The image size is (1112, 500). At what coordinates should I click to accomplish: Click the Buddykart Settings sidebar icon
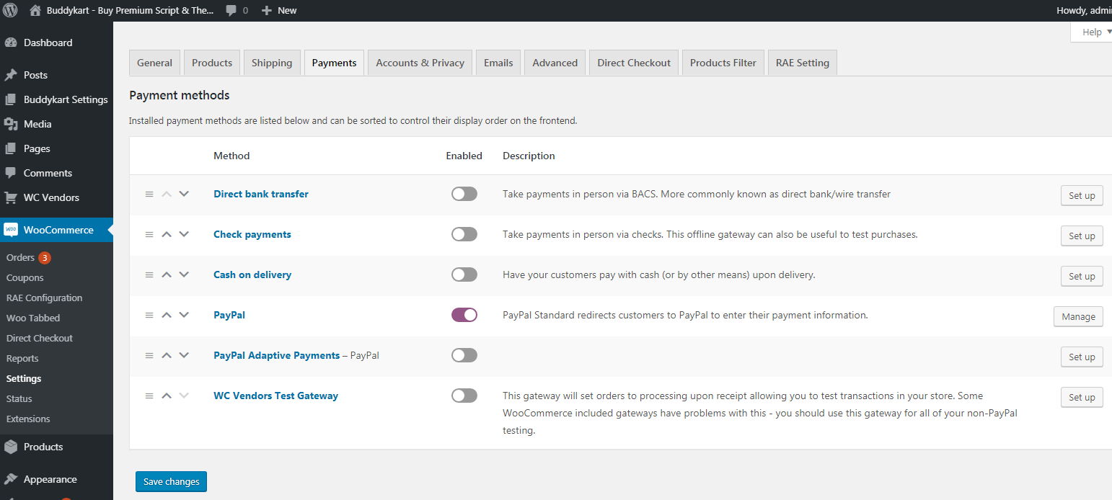pyautogui.click(x=11, y=99)
